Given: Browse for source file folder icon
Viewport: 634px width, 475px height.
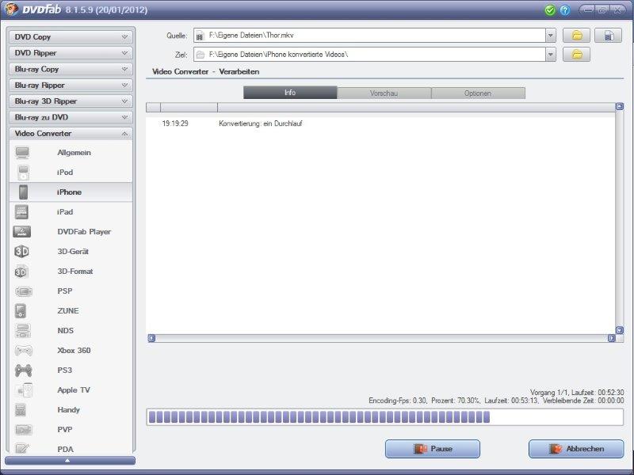Looking at the screenshot, I should coord(577,36).
